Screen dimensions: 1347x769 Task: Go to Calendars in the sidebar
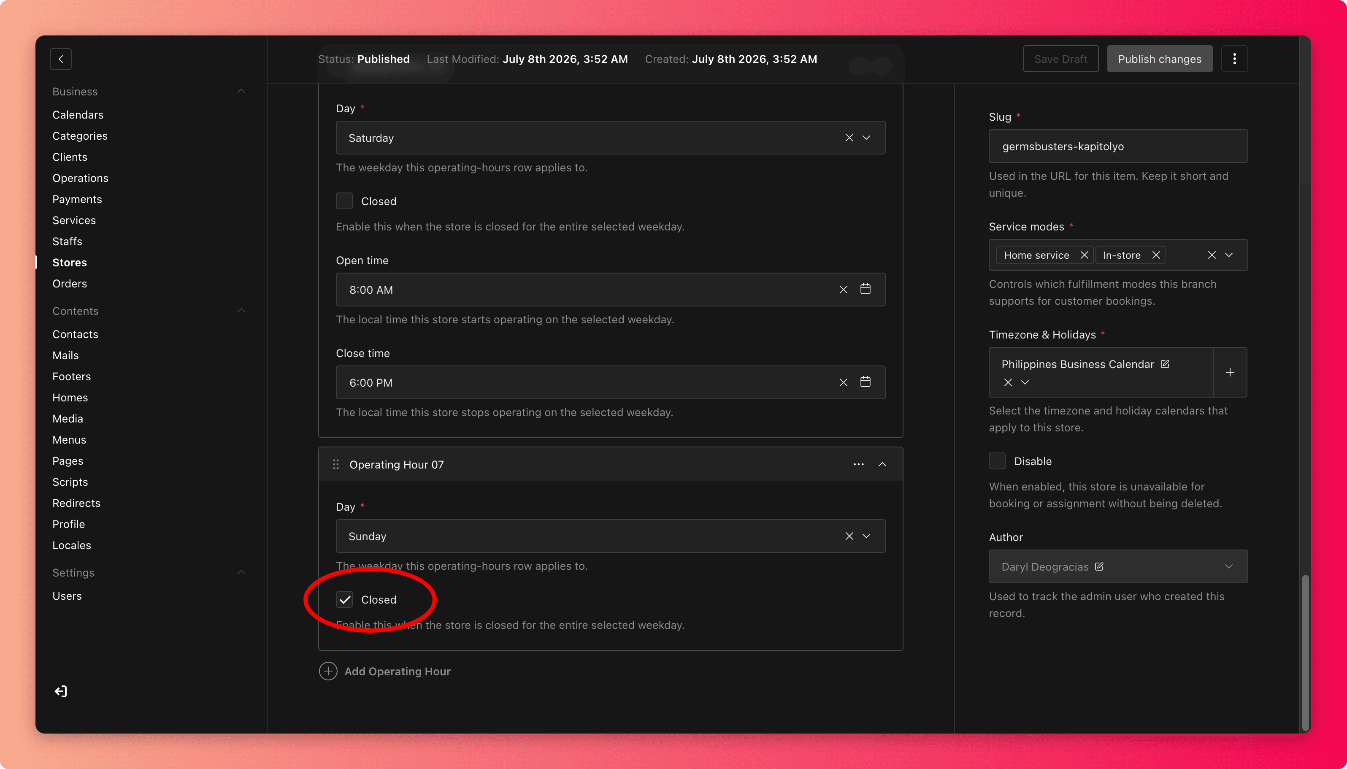click(x=78, y=115)
